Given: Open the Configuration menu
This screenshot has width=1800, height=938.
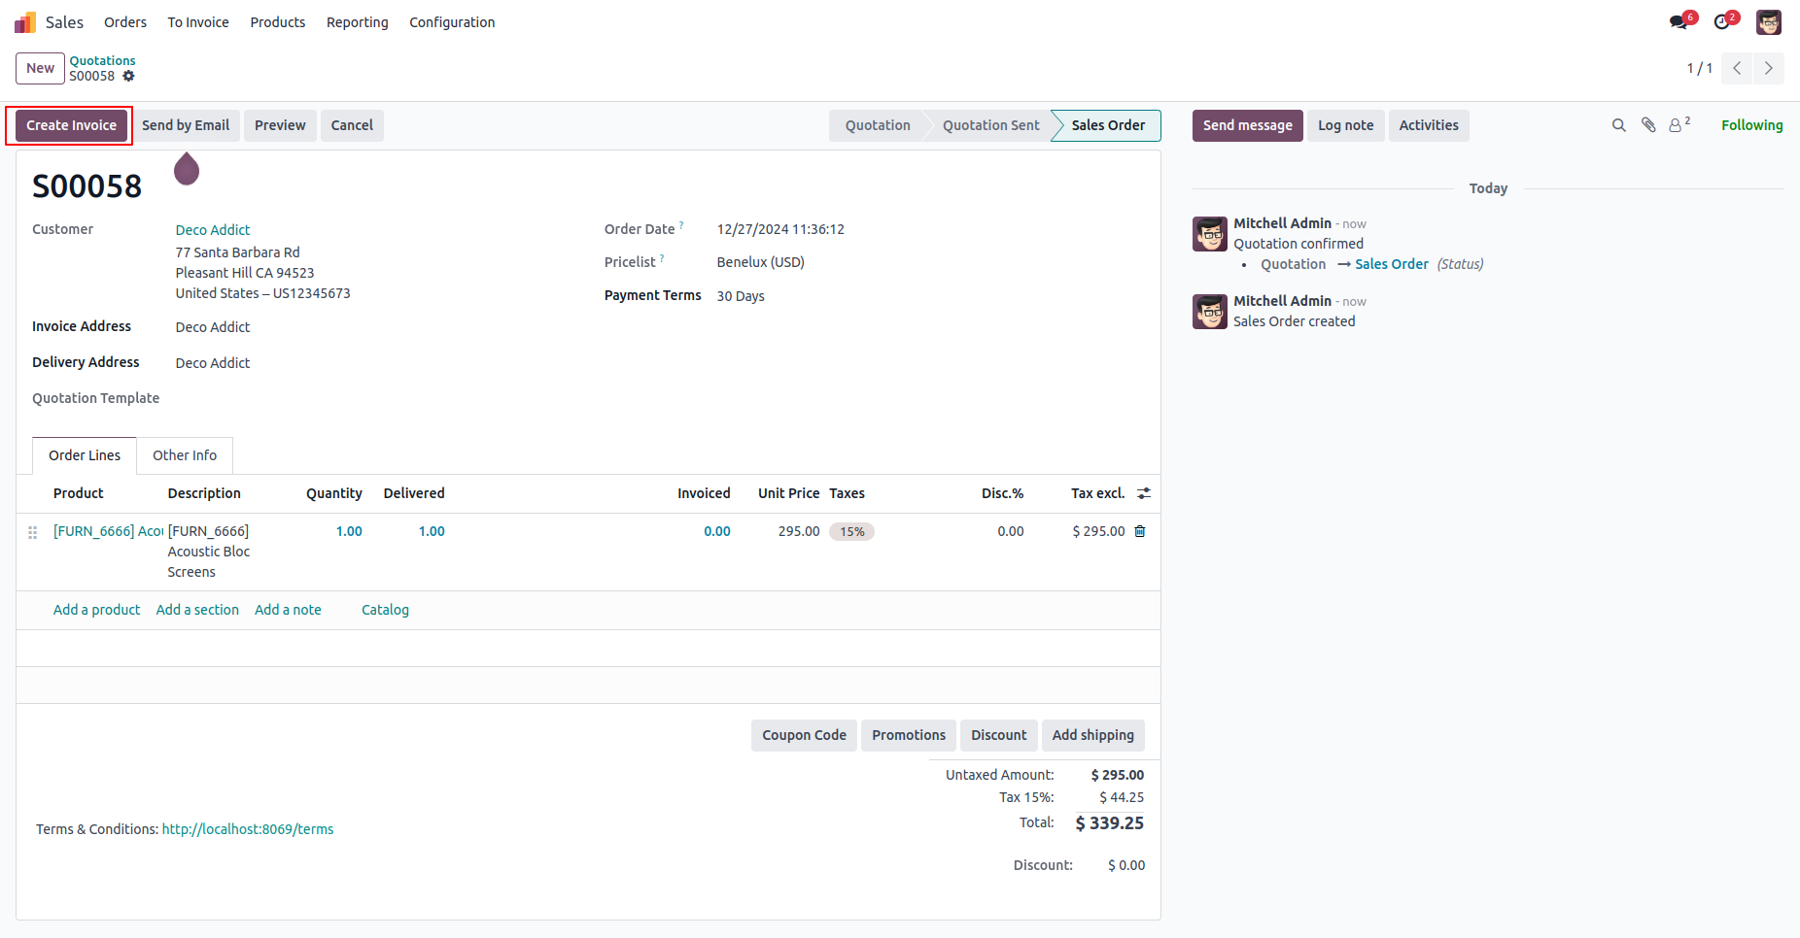Looking at the screenshot, I should click(x=452, y=22).
